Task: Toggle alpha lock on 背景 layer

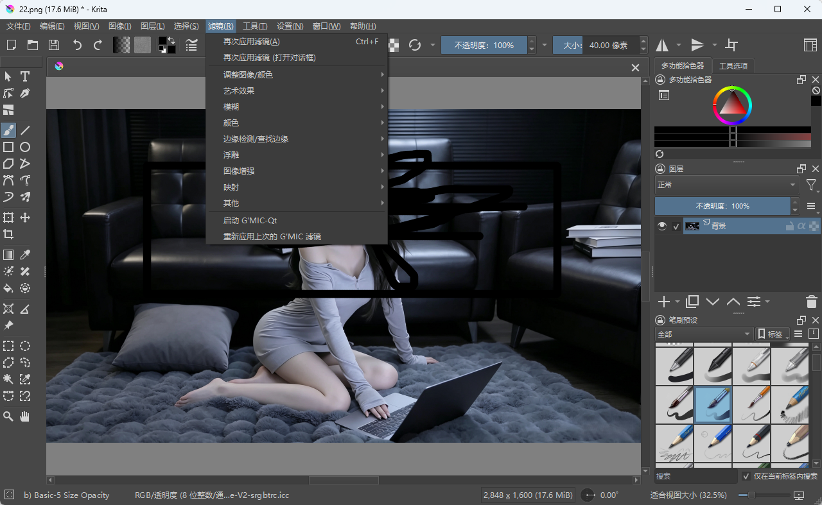Action: [801, 226]
